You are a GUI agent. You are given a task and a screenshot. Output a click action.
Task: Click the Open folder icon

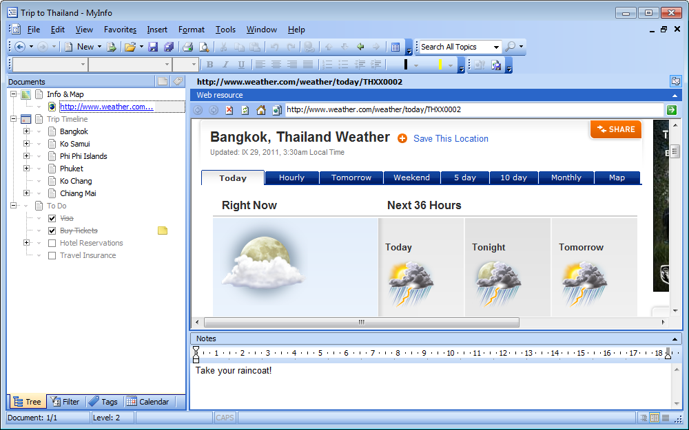[x=130, y=47]
